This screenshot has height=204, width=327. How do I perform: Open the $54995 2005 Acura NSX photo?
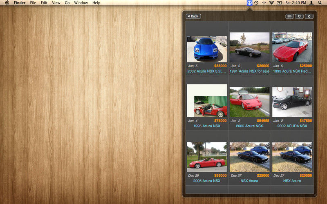click(x=249, y=102)
